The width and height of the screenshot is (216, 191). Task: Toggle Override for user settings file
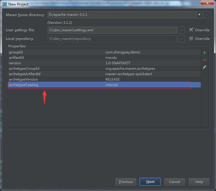[191, 30]
